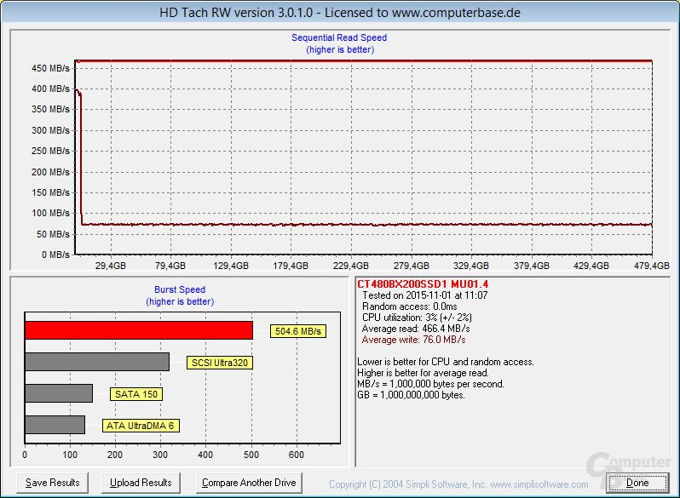
Task: Click the 'Lower is better for CPU' note
Action: click(x=446, y=362)
